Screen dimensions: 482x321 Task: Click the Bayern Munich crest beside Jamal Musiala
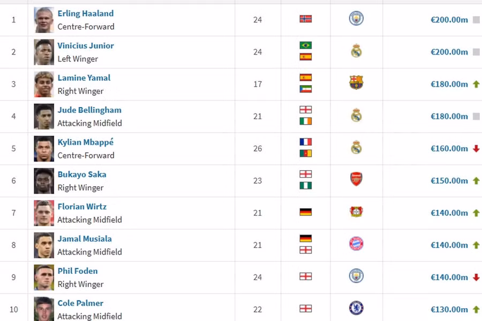pos(356,244)
